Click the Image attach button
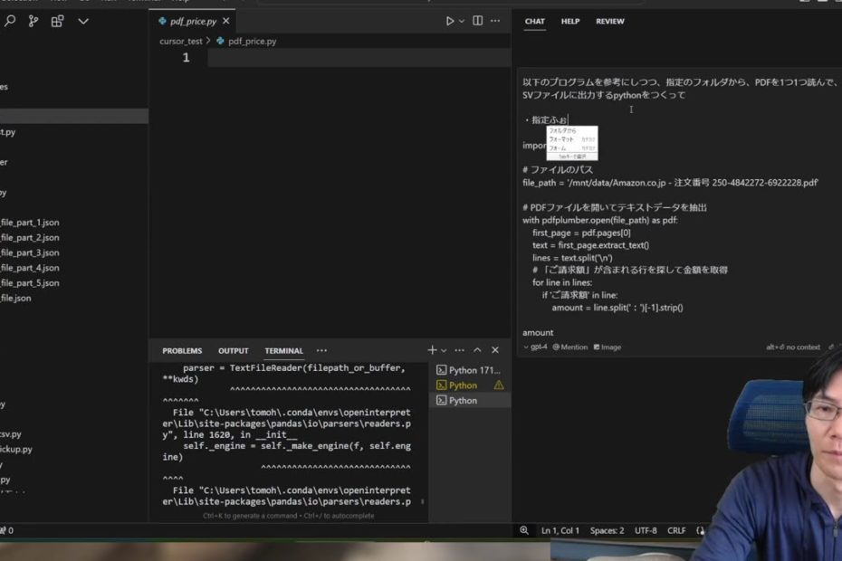This screenshot has height=561, width=842. [607, 347]
